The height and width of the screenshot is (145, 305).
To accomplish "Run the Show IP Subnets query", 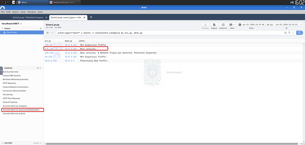I will (10, 102).
